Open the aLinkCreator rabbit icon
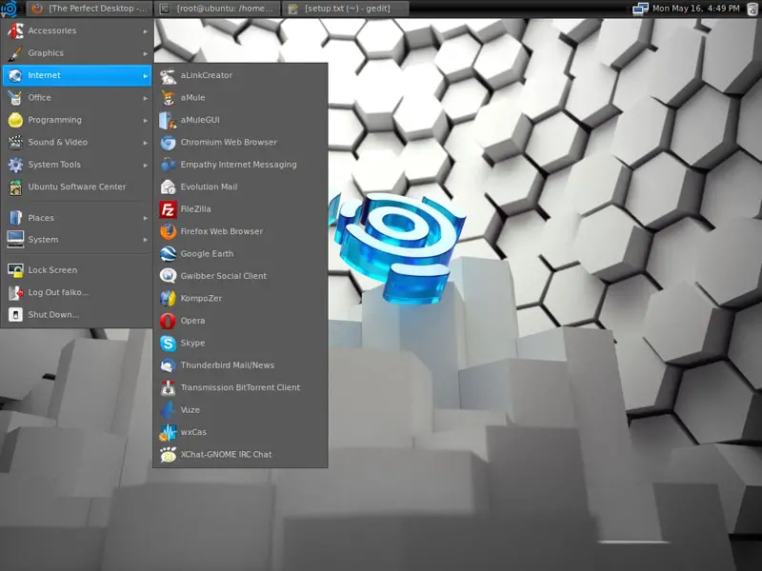762x571 pixels. [169, 75]
